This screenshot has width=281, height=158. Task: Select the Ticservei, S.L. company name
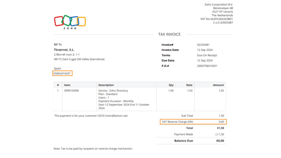64,50
